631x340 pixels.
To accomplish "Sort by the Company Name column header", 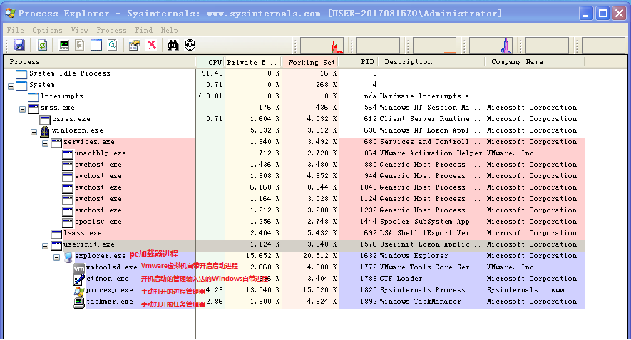I will pos(535,62).
